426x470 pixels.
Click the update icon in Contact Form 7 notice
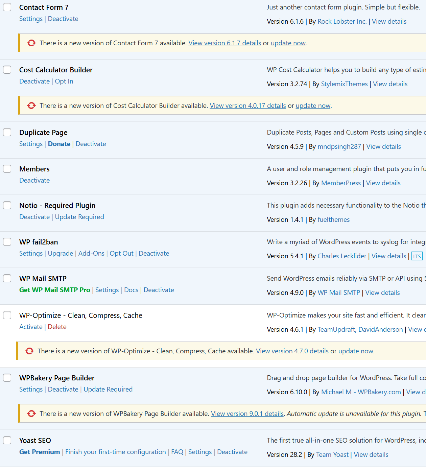click(31, 43)
